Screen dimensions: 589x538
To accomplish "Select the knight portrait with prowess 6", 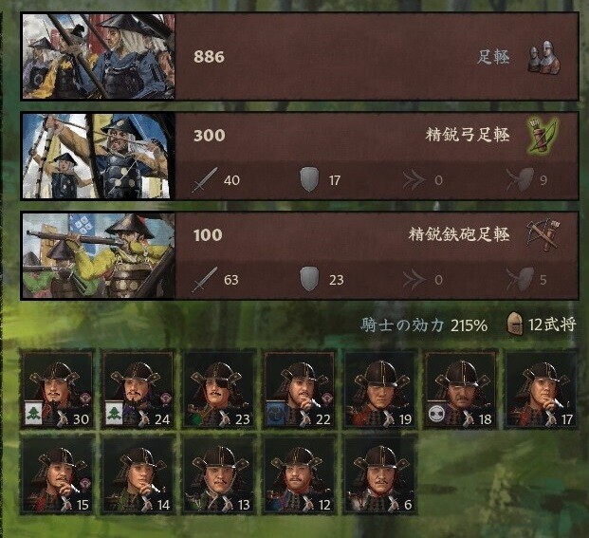I will point(379,475).
